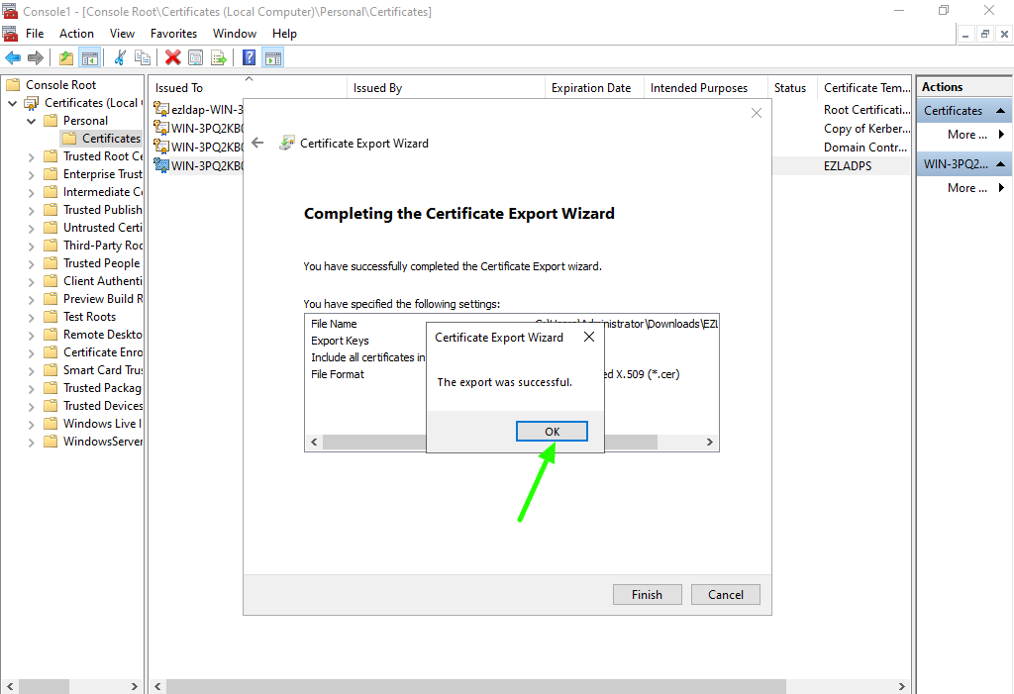Click the wizard's back arrow icon
This screenshot has height=694, width=1014.
pyautogui.click(x=257, y=143)
